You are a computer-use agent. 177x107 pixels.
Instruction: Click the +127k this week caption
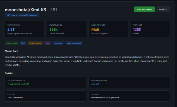click(x=57, y=33)
